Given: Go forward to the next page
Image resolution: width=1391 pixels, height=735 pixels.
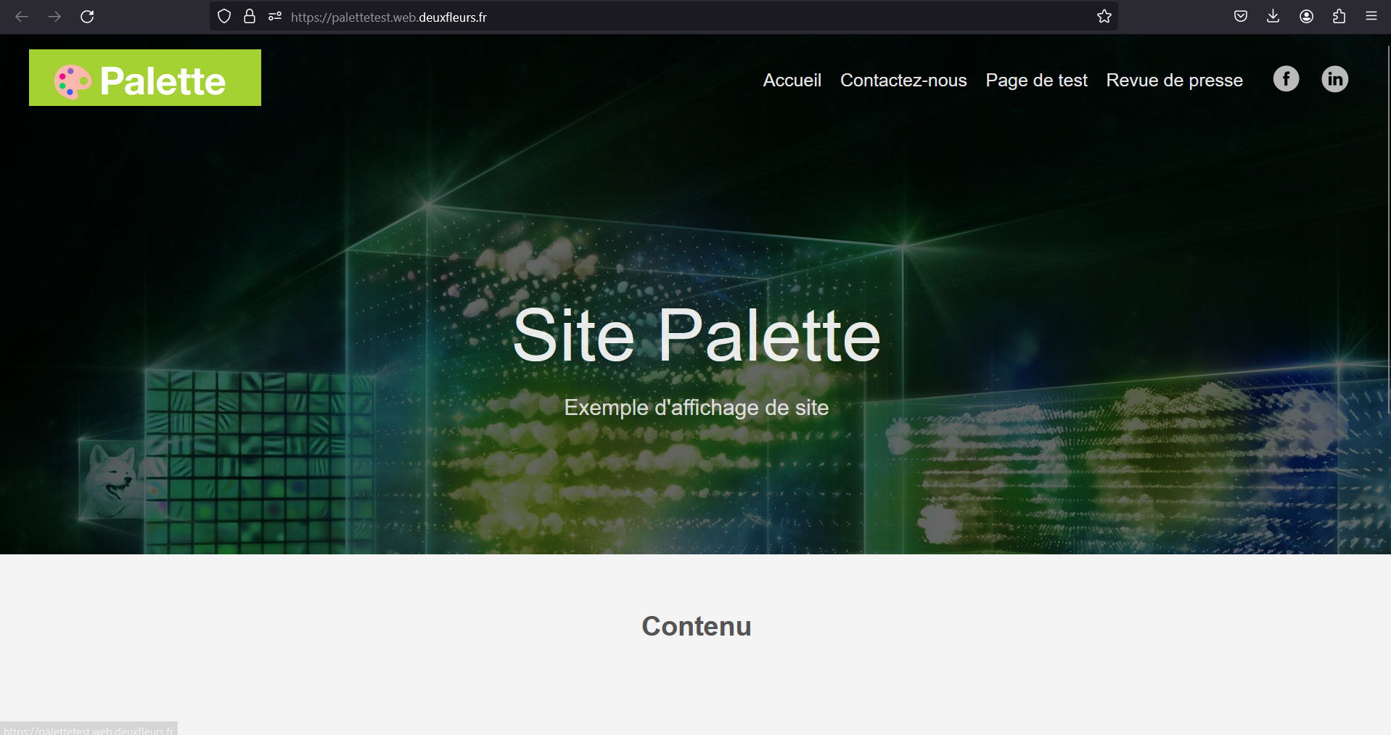Looking at the screenshot, I should 54,16.
